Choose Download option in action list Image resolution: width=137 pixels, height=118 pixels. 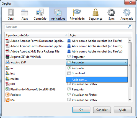(x=97, y=73)
